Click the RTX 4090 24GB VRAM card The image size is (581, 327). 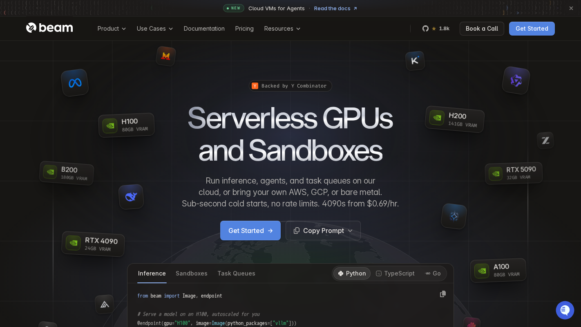click(93, 244)
